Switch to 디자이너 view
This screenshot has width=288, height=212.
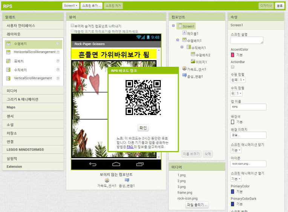266,6
